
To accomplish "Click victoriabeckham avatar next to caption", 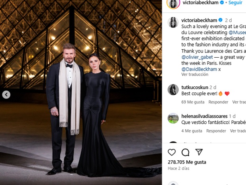I will point(173,22).
